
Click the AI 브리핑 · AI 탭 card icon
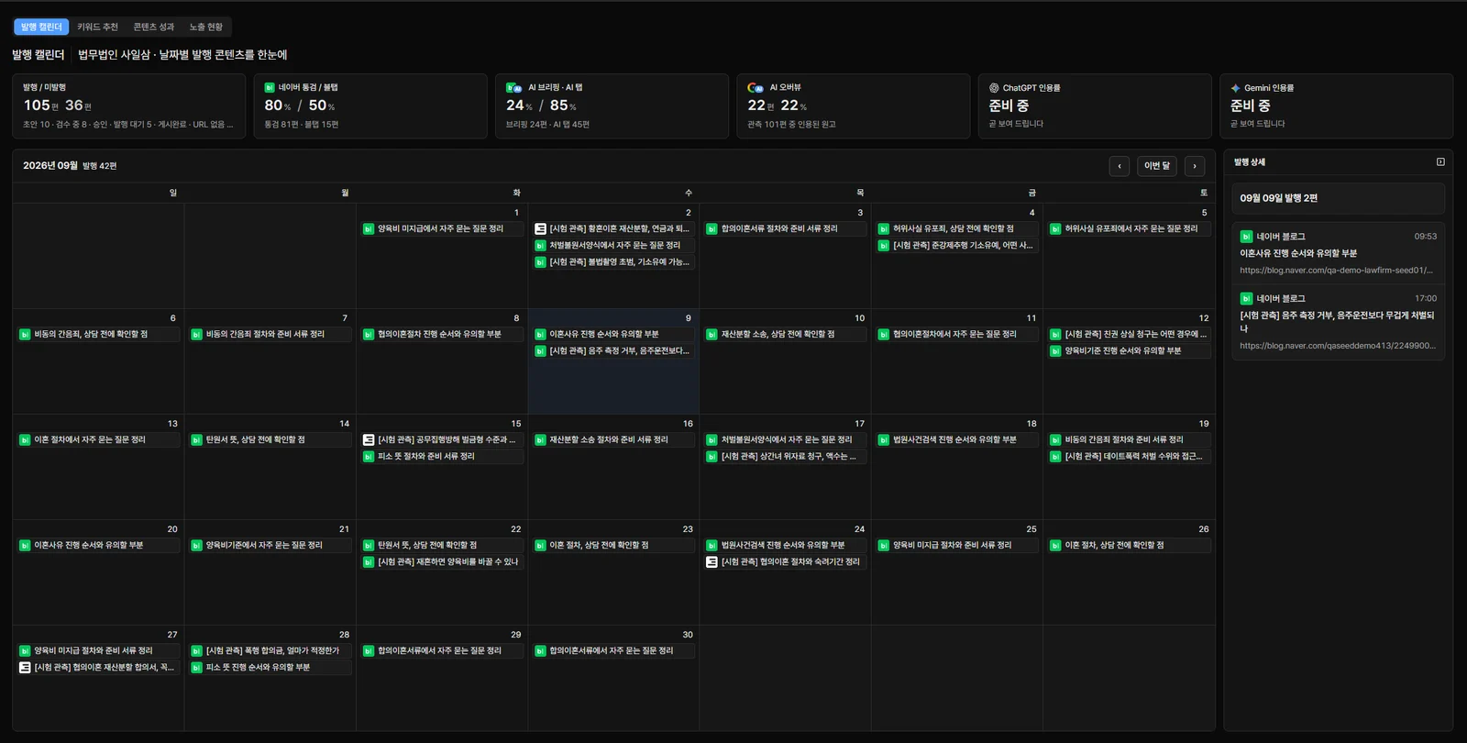(x=513, y=87)
